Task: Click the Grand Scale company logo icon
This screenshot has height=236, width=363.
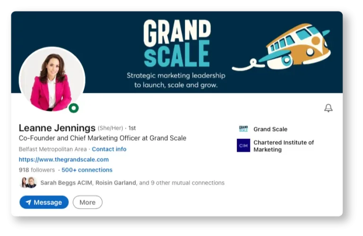Action: (243, 129)
